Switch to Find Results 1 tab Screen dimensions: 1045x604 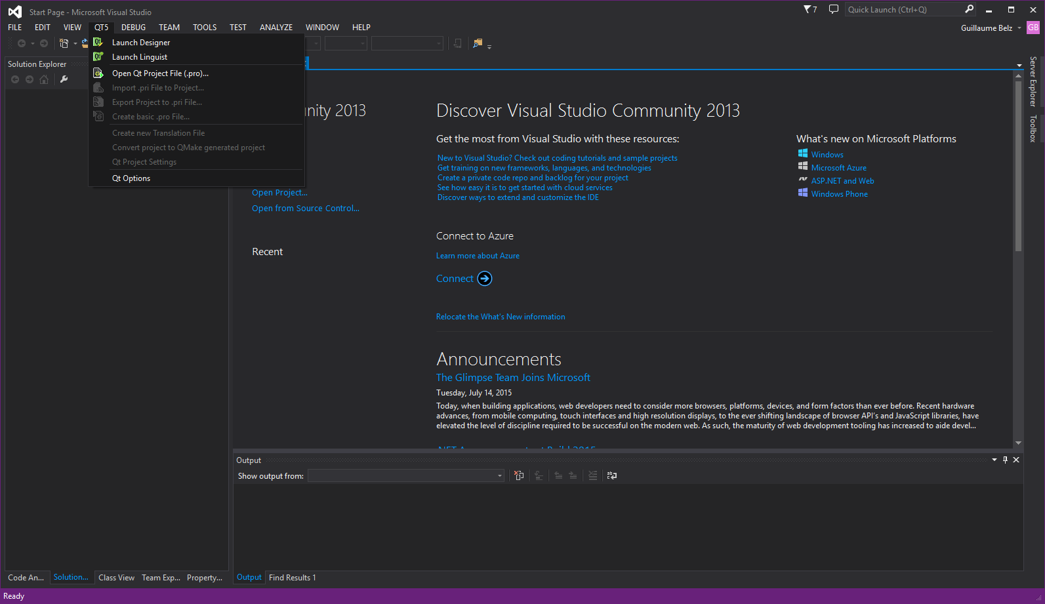(x=293, y=578)
